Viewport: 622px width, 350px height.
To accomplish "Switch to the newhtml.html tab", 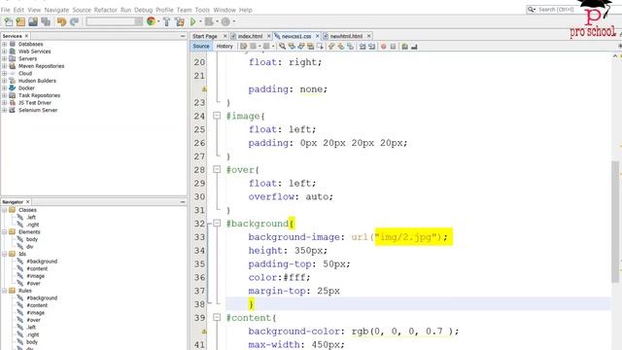I will [x=346, y=36].
